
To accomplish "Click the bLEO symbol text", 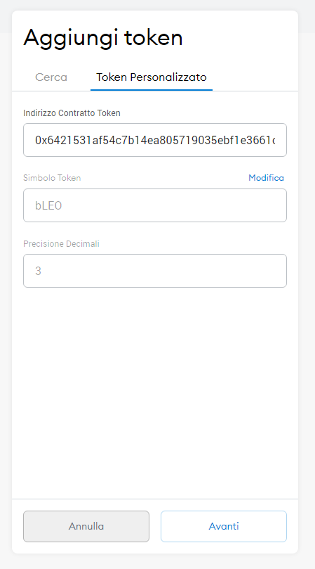I will (48, 206).
